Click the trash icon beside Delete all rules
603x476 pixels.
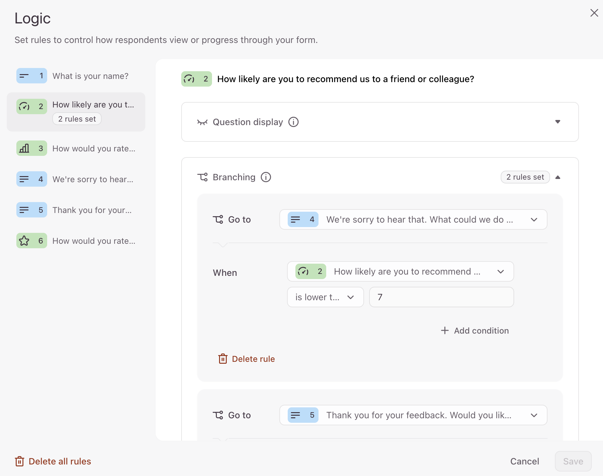coord(20,461)
